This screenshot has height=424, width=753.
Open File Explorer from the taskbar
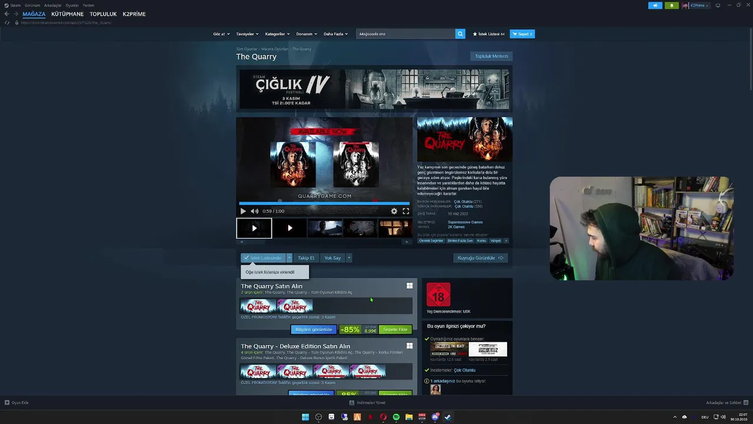click(409, 417)
